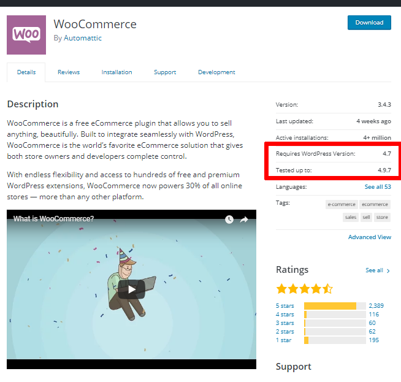
Task: Open the Reviews tab
Action: (69, 72)
